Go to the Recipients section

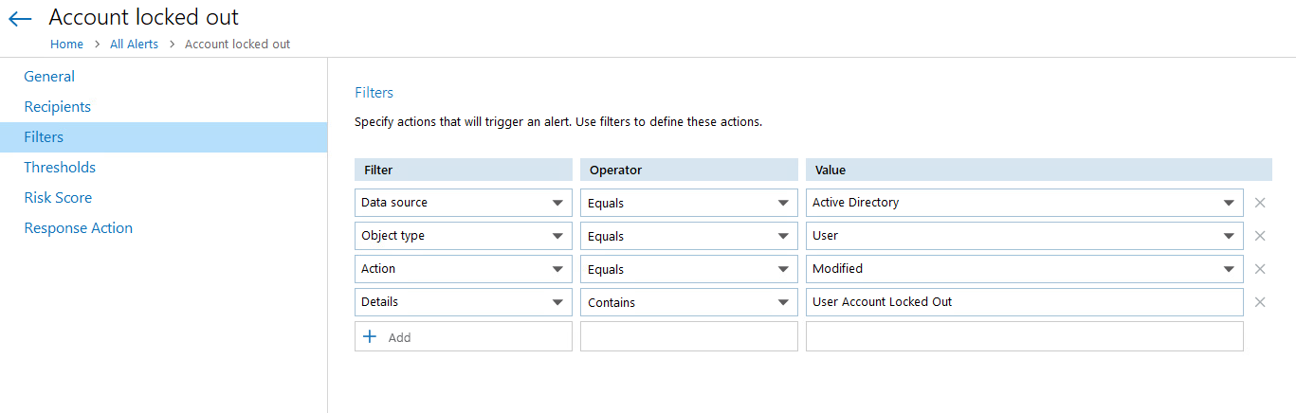(x=58, y=107)
